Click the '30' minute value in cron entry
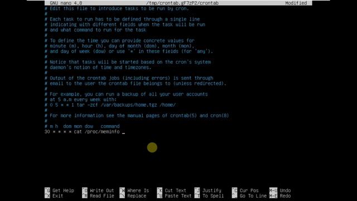Image resolution: width=357 pixels, height=201 pixels. click(47, 132)
